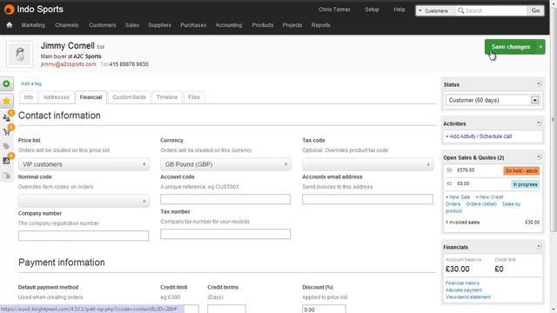This screenshot has height=313, width=557.
Task: Click the On hold - stock status badge
Action: click(x=521, y=171)
